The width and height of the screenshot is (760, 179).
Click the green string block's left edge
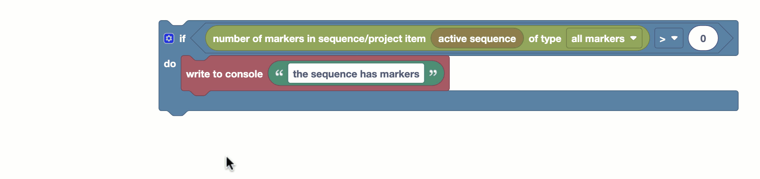tap(271, 73)
